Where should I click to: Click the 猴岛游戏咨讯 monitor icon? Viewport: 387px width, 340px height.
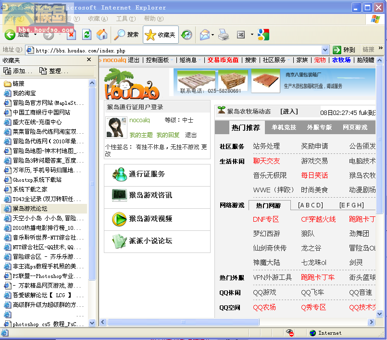coord(119,195)
